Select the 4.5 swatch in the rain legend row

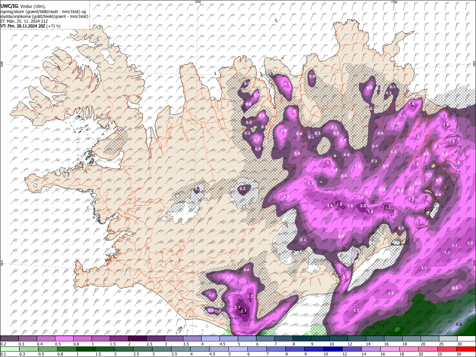tap(219, 349)
